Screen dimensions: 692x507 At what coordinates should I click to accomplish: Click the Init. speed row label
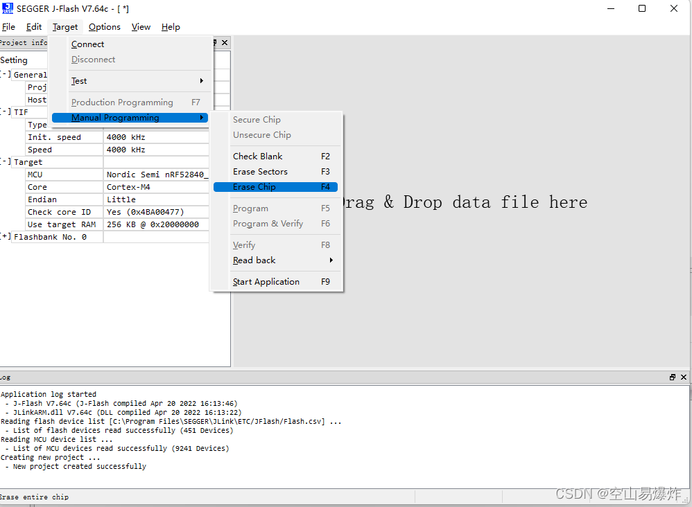(54, 137)
